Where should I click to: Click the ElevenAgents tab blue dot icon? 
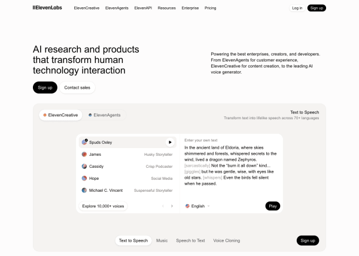(x=90, y=115)
